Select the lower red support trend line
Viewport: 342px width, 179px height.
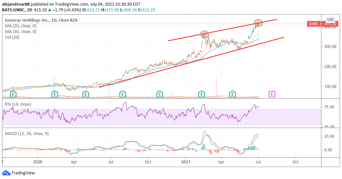191,62
